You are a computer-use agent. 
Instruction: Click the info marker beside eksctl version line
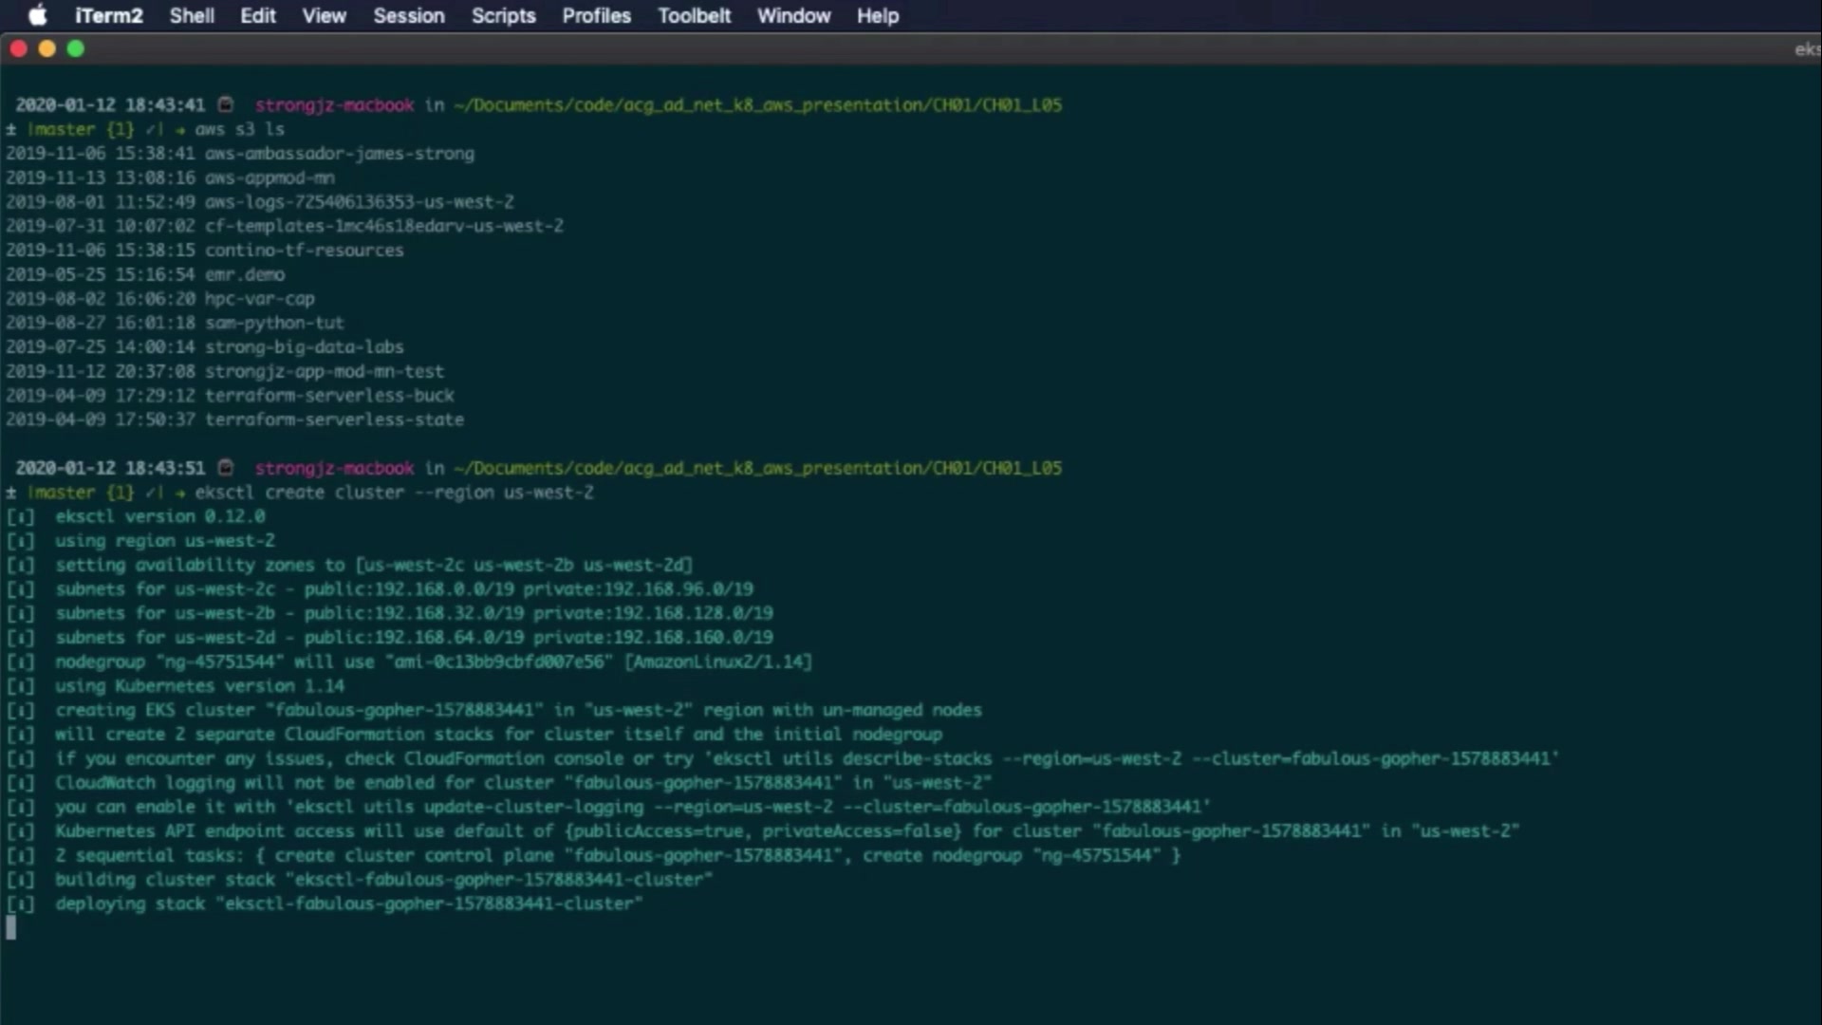(20, 516)
